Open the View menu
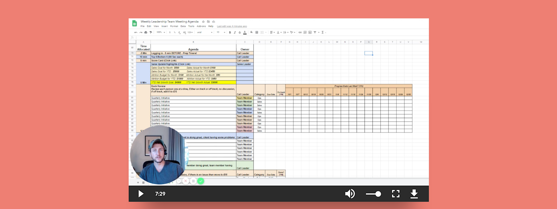Image resolution: width=557 pixels, height=209 pixels. point(156,26)
